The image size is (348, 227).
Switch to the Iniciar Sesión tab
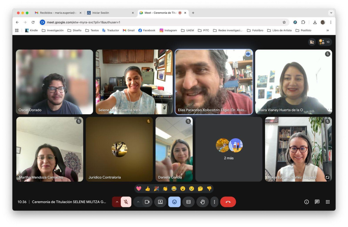pyautogui.click(x=110, y=13)
